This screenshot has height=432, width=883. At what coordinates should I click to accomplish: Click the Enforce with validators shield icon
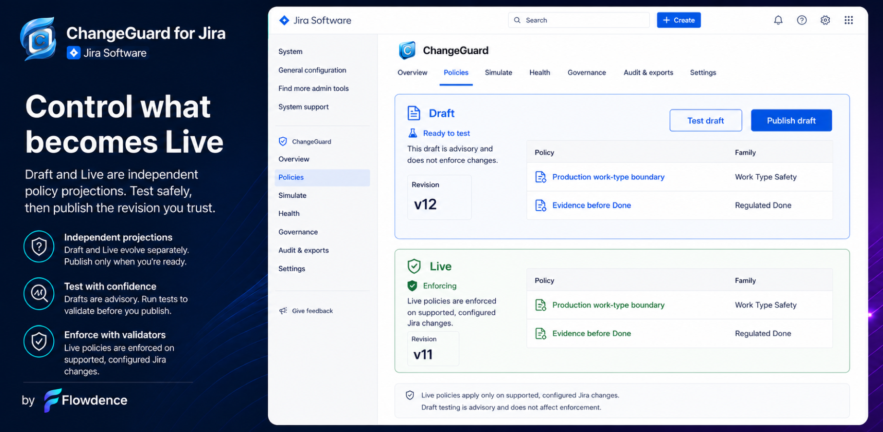(39, 342)
